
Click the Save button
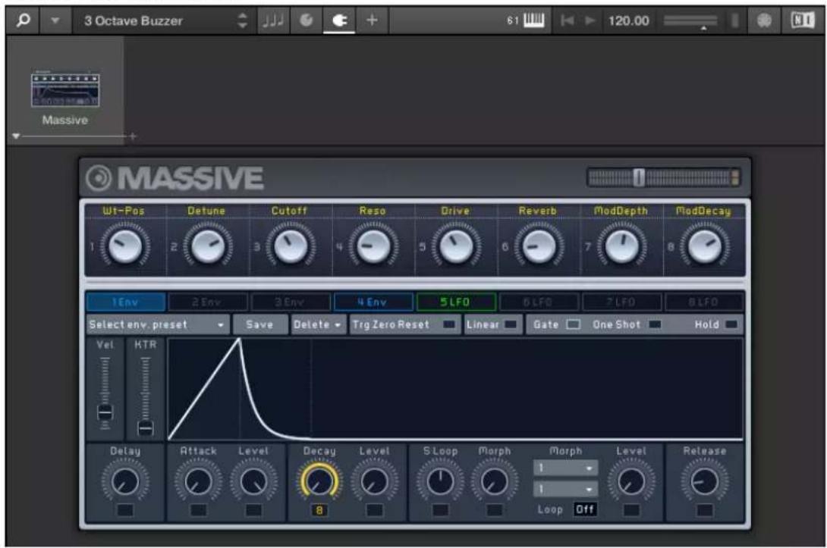click(260, 324)
